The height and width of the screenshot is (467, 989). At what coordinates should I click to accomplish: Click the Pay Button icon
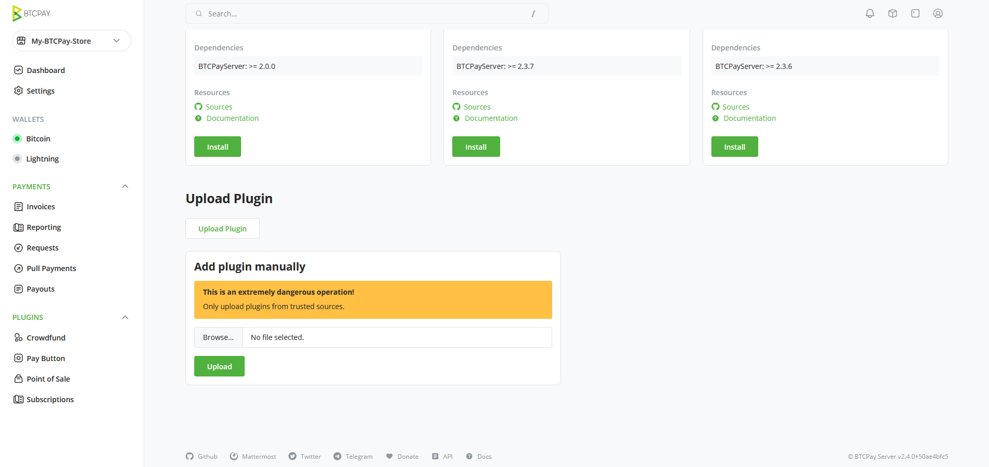(19, 358)
